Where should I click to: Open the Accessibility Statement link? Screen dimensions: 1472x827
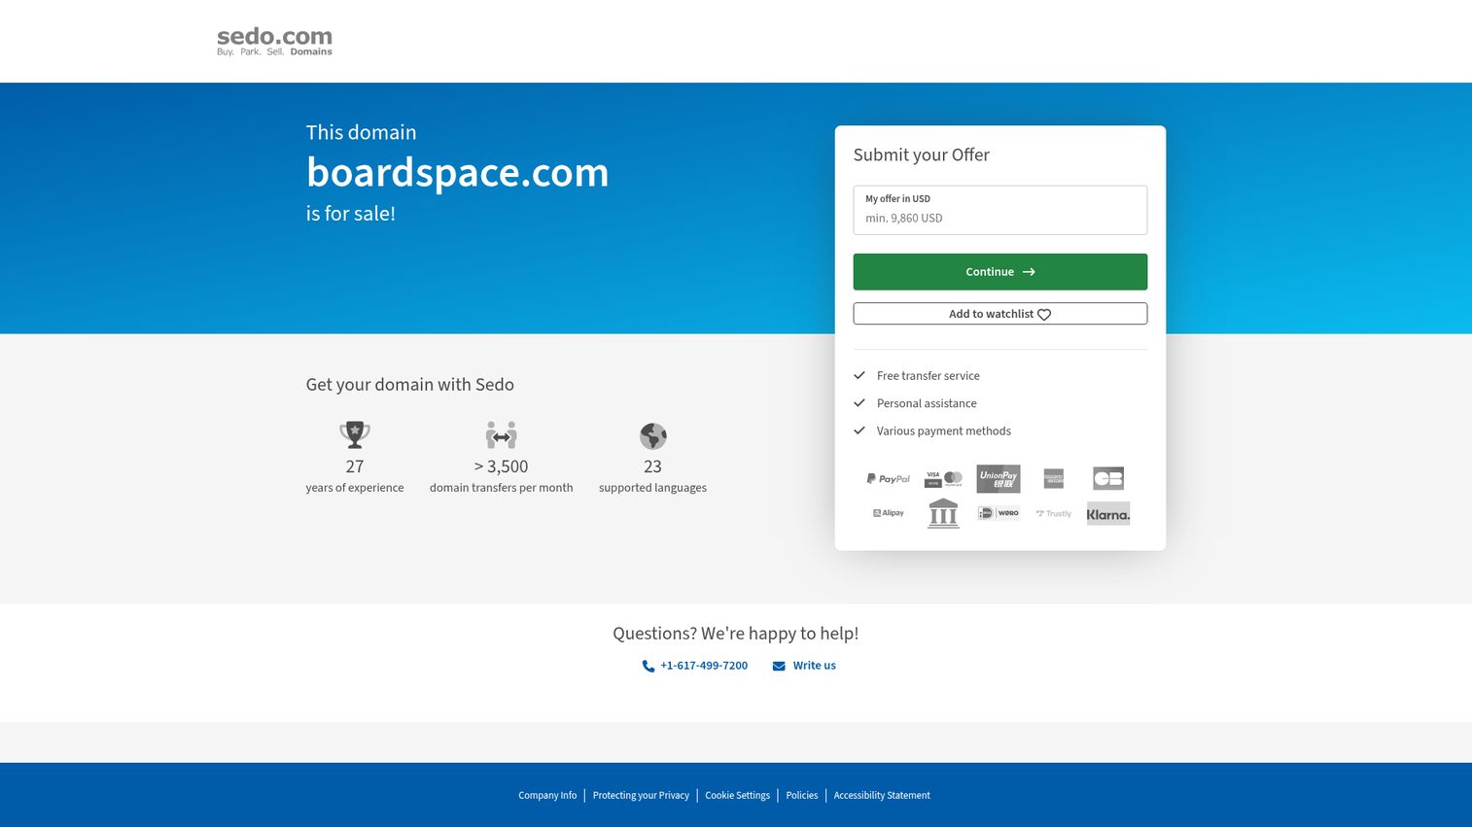[882, 795]
